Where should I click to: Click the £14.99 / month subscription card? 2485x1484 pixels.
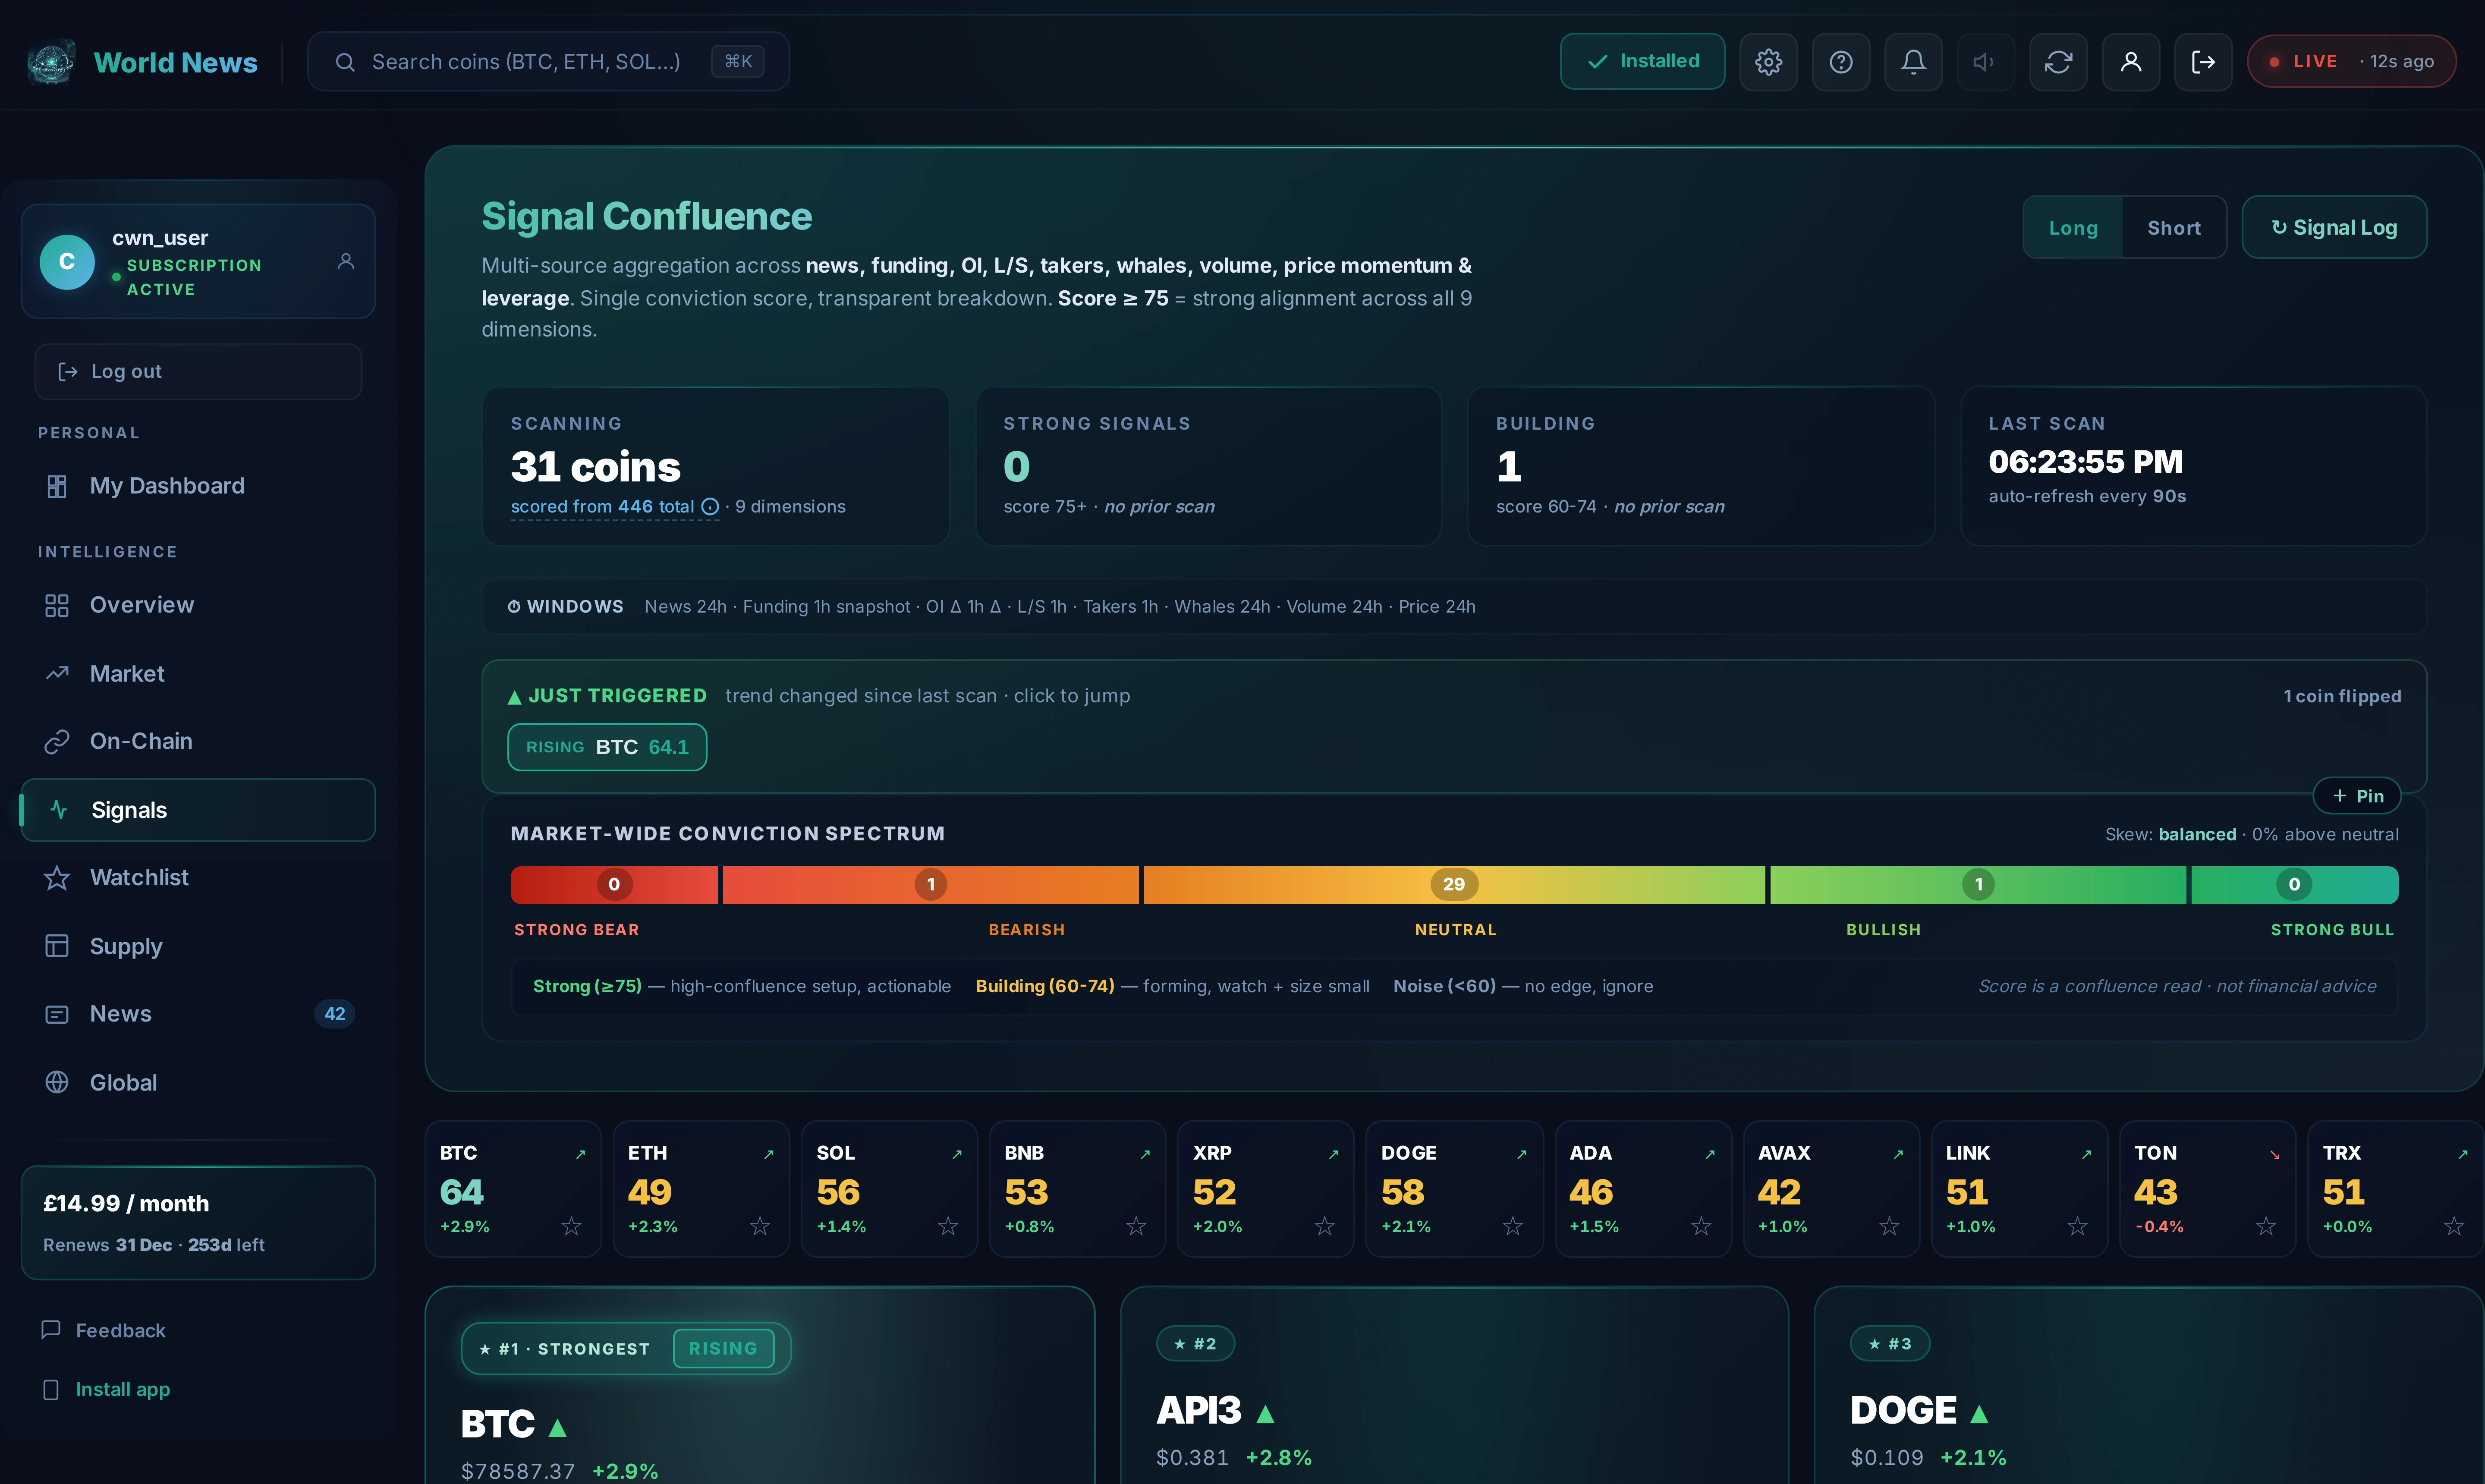[198, 1223]
